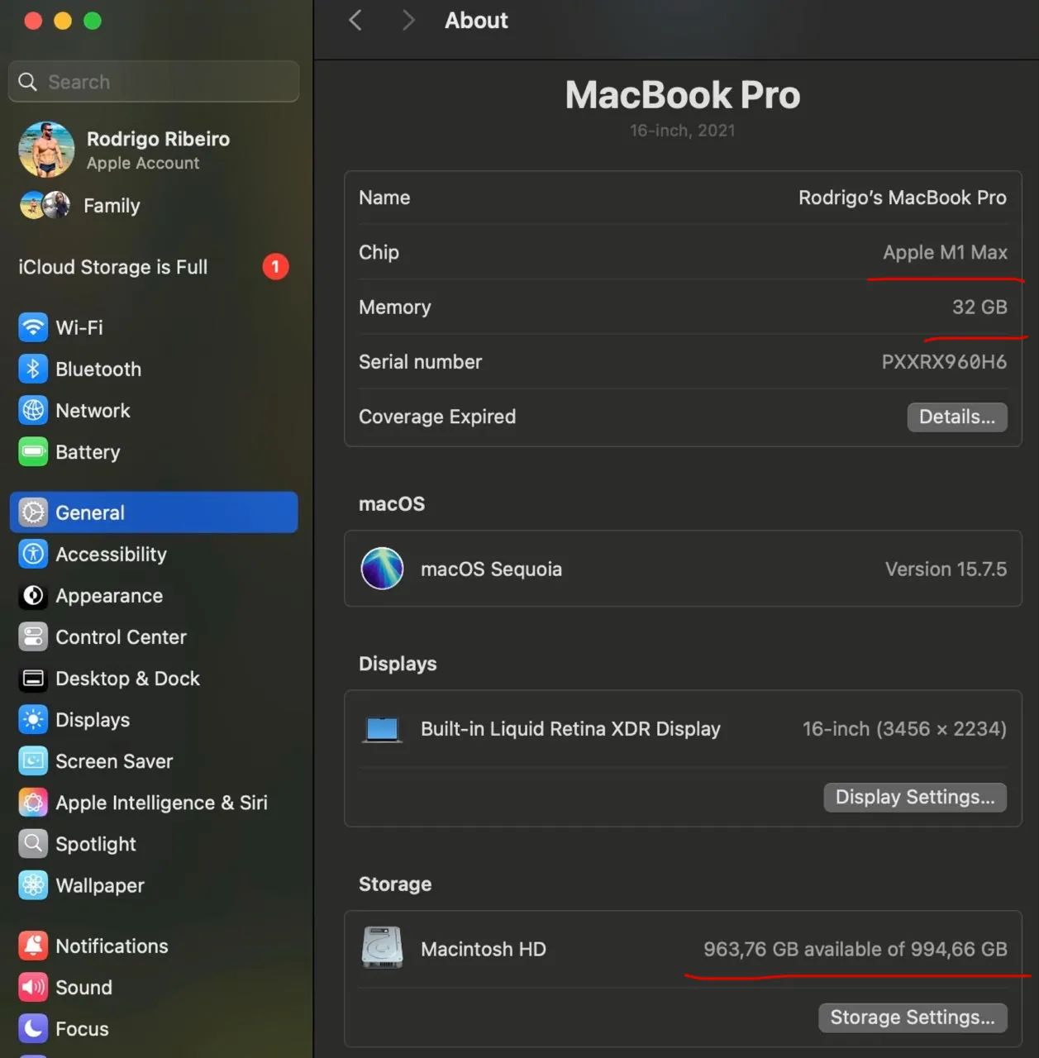Open Wi-Fi settings icon
Viewport: 1039px width, 1058px height.
pyautogui.click(x=33, y=327)
